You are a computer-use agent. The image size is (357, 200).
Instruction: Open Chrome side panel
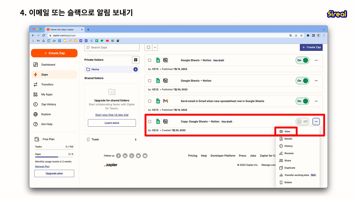[313, 36]
